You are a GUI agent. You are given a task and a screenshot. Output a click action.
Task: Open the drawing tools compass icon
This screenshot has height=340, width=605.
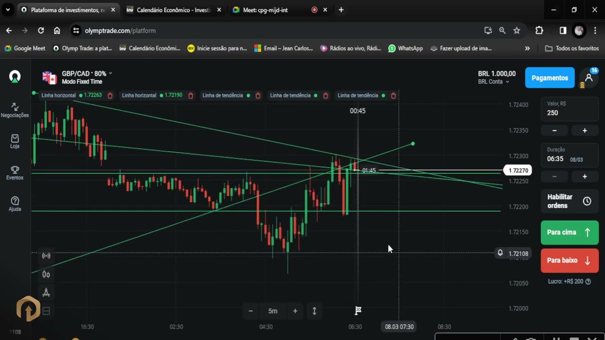point(46,293)
